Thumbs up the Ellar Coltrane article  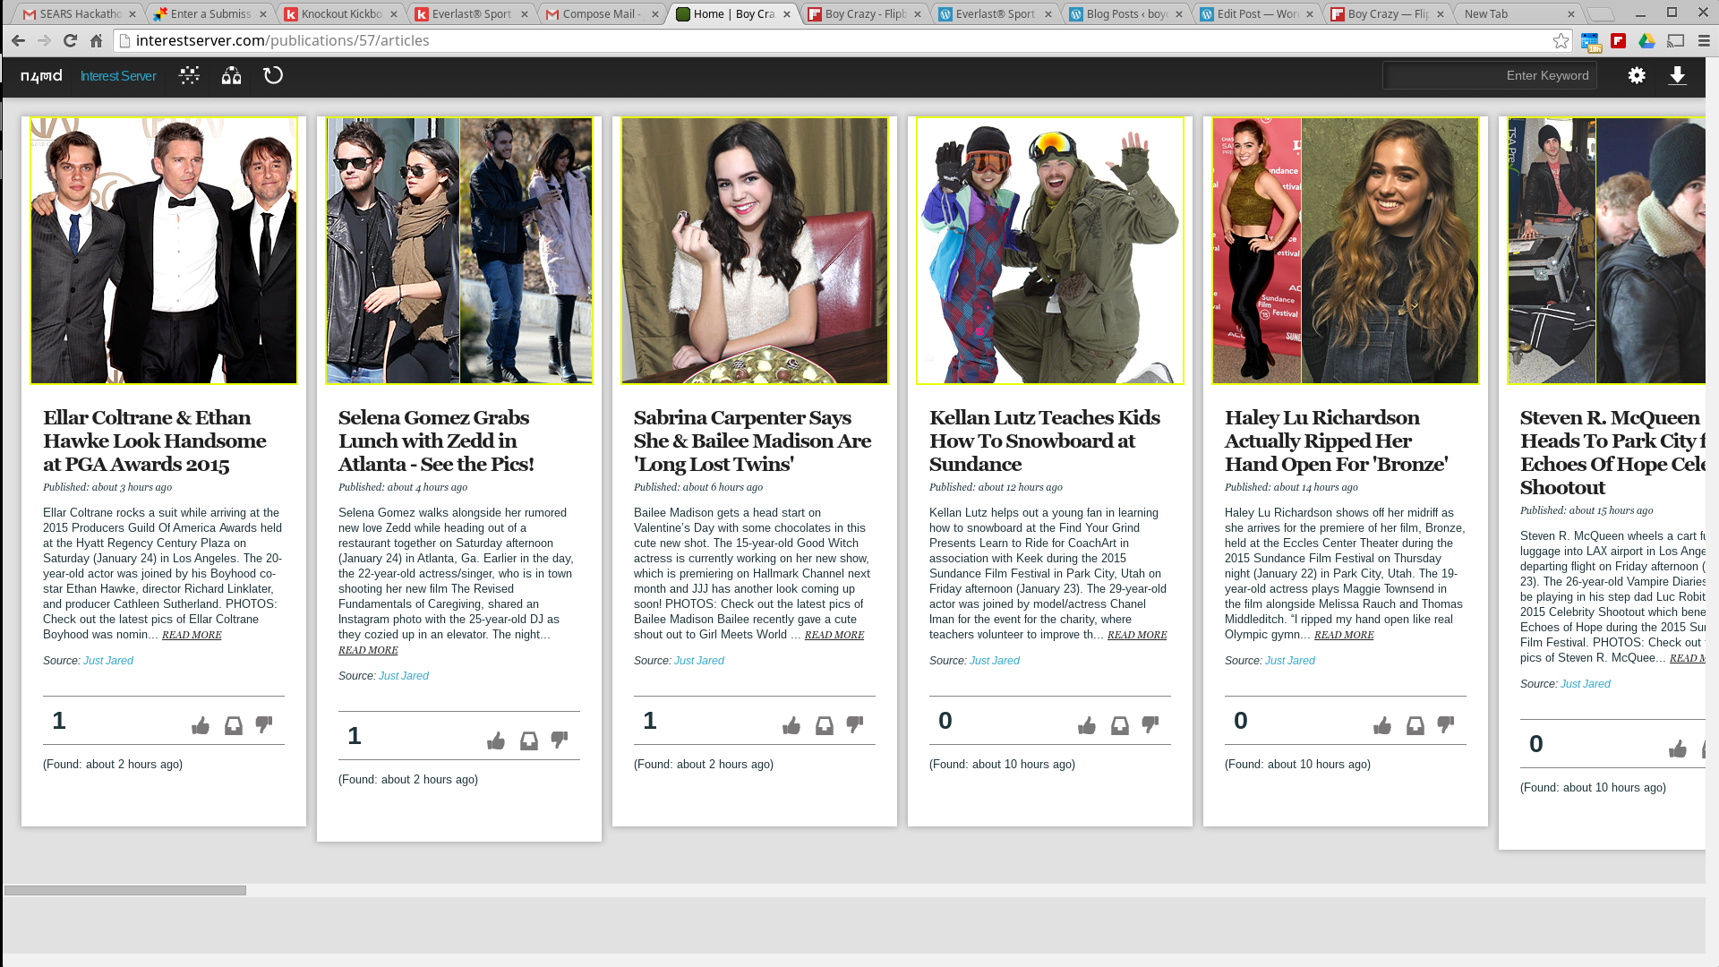(x=201, y=725)
